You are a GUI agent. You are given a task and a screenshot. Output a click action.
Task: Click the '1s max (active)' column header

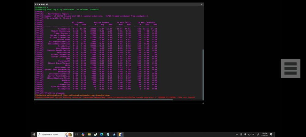[146, 23]
